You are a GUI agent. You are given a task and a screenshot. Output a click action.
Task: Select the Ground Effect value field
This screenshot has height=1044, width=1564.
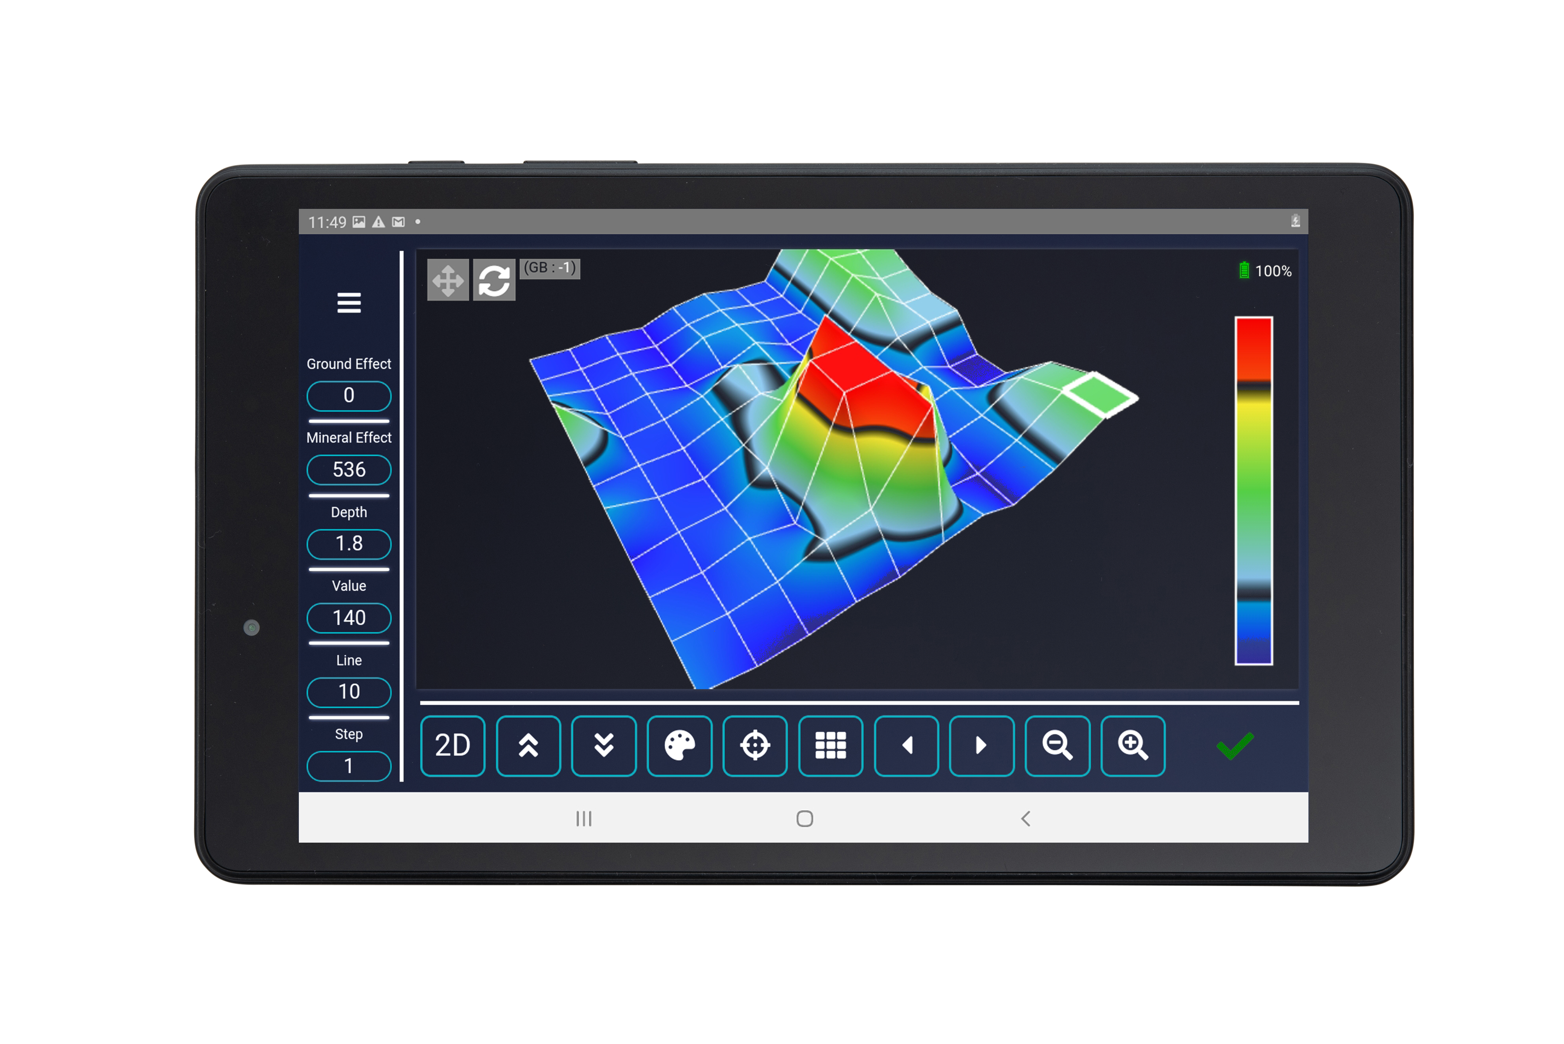click(348, 396)
